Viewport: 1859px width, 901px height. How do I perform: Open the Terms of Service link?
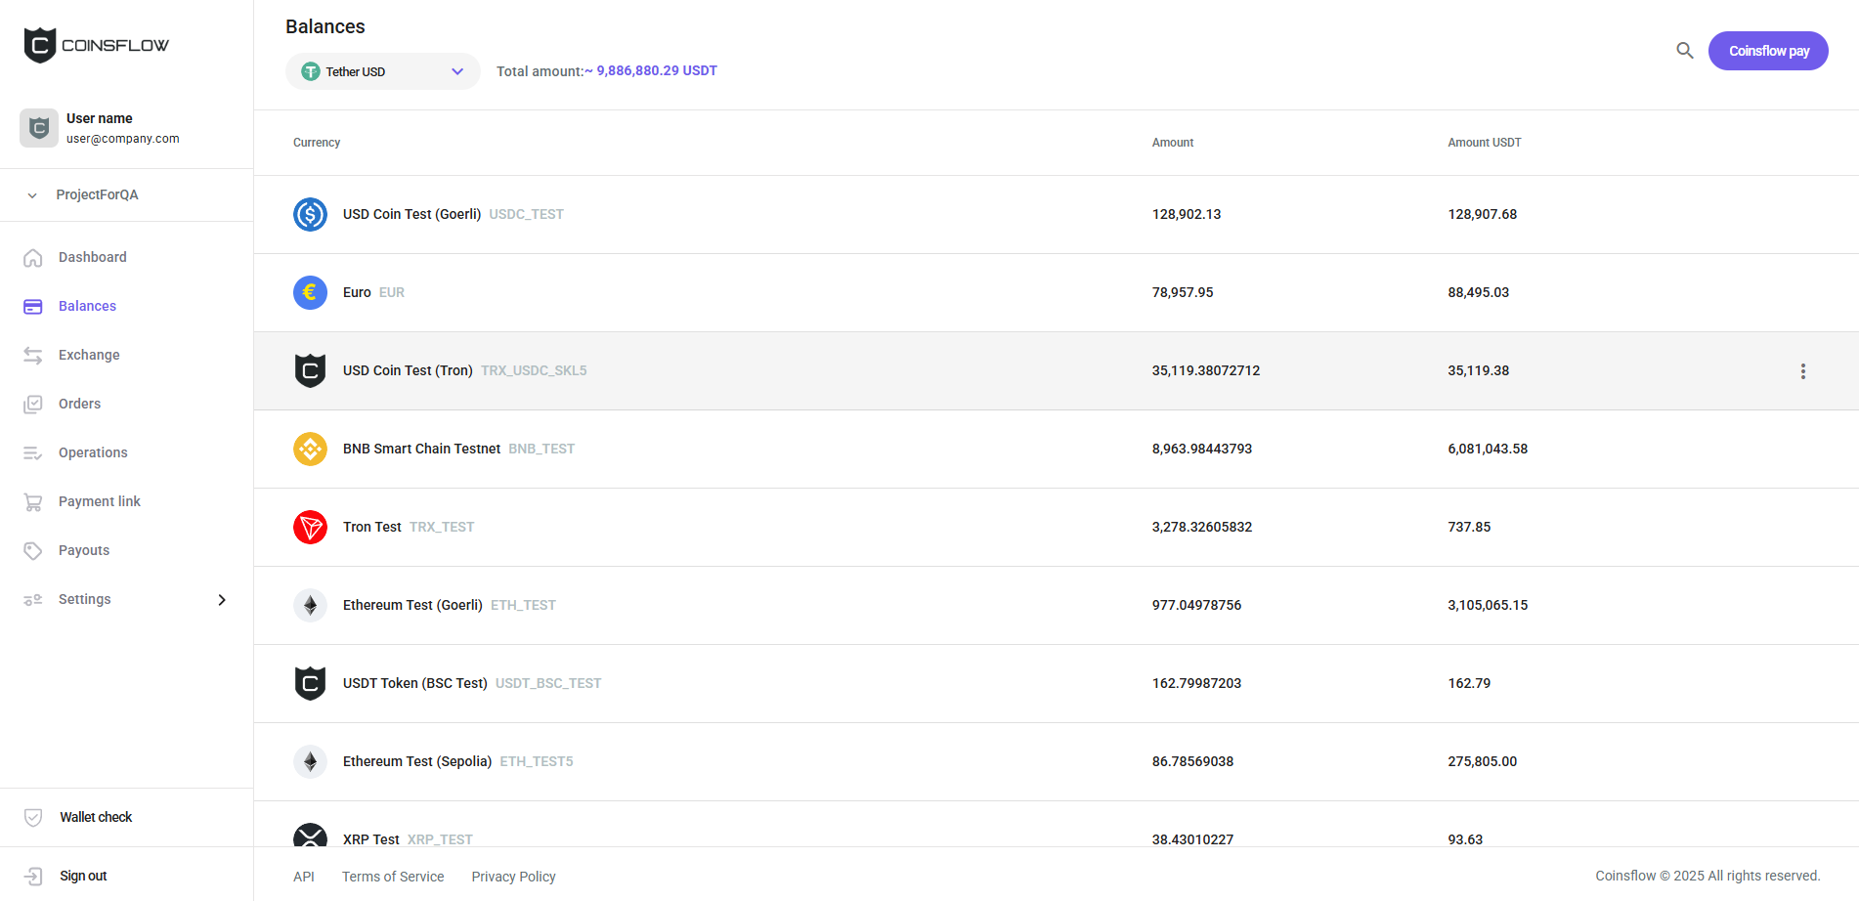393,877
